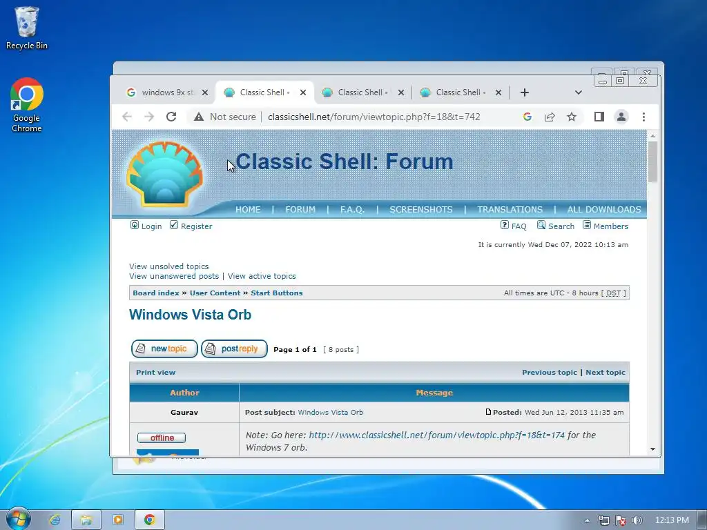
Task: Reload the current page
Action: coord(171,117)
